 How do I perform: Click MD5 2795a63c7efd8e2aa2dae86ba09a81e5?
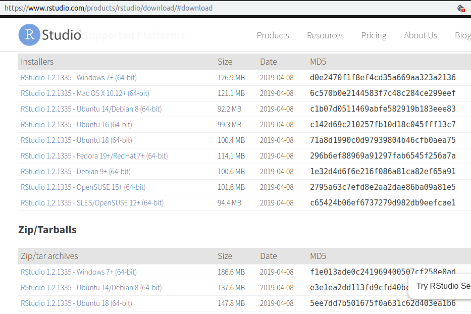click(x=383, y=187)
